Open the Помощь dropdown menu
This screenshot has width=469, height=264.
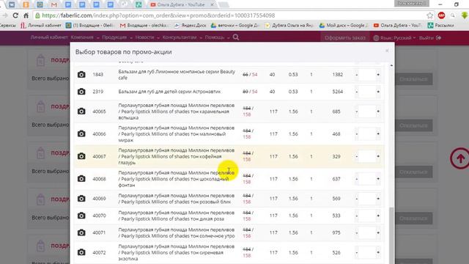pyautogui.click(x=217, y=37)
